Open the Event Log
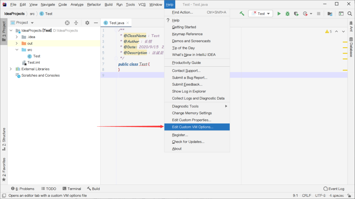This screenshot has width=355, height=199. click(x=334, y=188)
